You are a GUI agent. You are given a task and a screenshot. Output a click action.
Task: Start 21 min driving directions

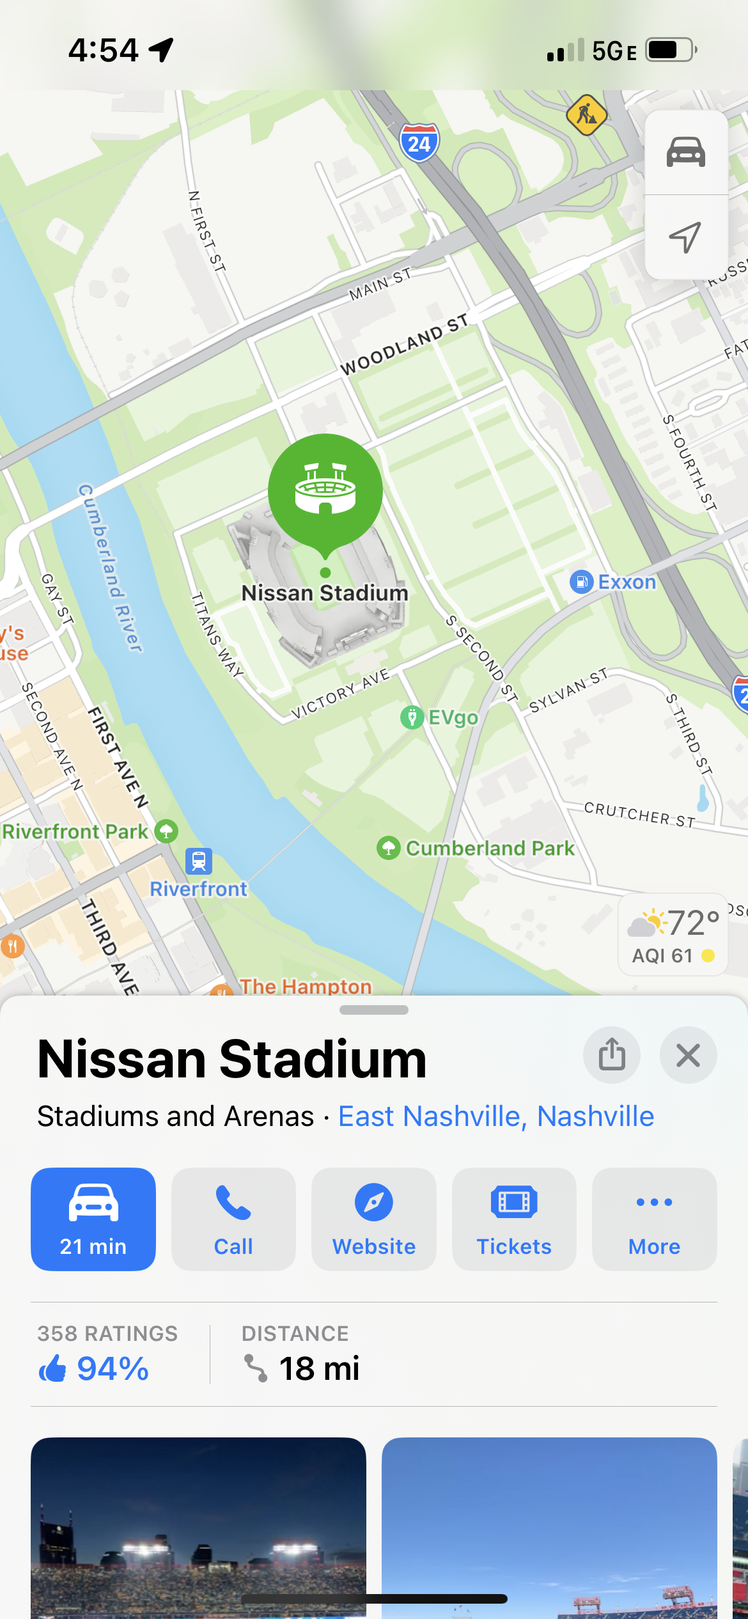pos(93,1219)
